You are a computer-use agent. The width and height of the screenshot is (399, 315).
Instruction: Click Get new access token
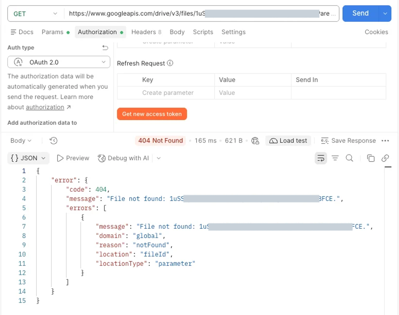pyautogui.click(x=152, y=114)
